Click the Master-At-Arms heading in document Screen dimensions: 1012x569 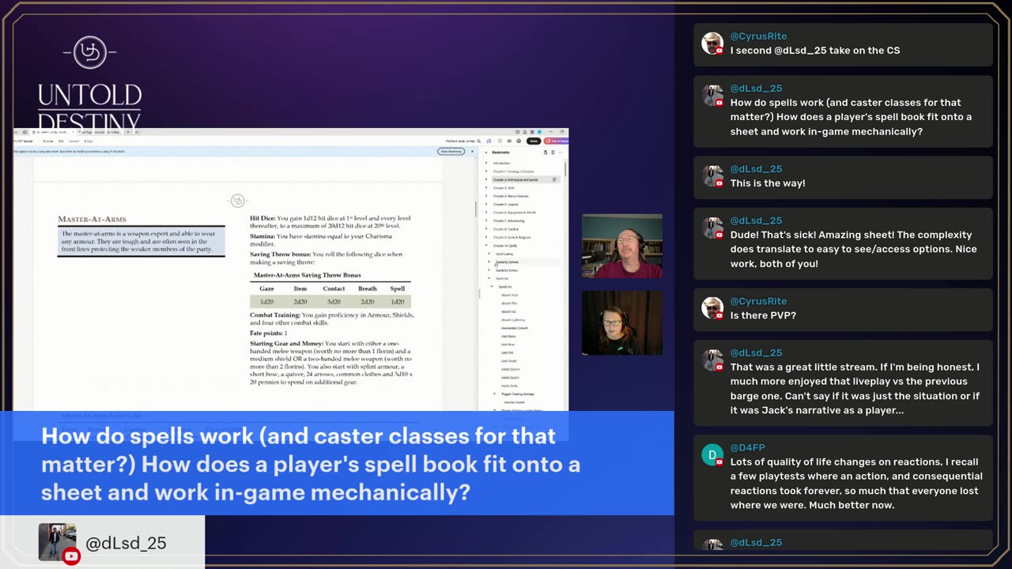click(x=92, y=219)
